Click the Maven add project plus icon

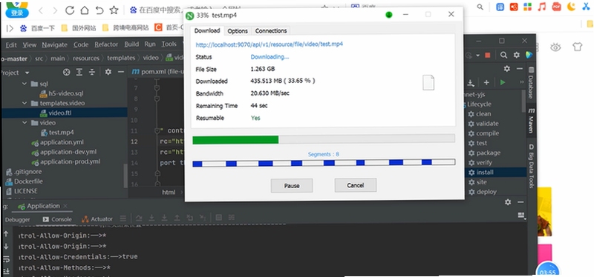486,82
